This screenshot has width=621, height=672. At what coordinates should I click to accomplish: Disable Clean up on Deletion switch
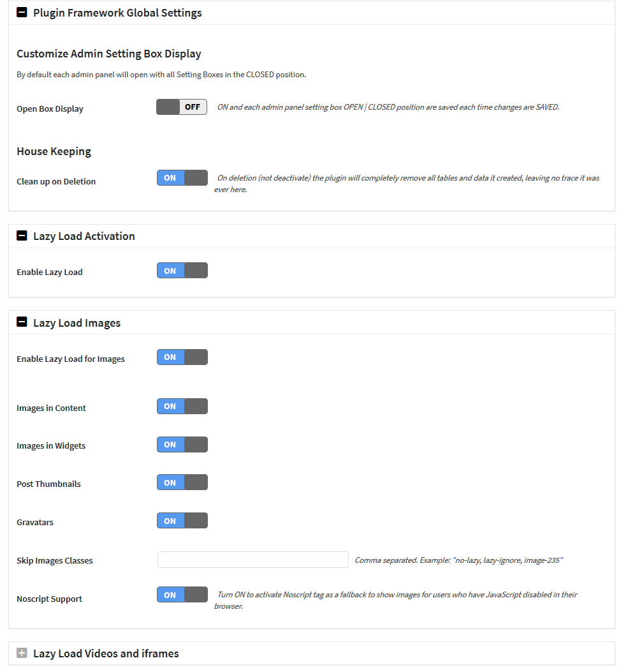click(182, 178)
